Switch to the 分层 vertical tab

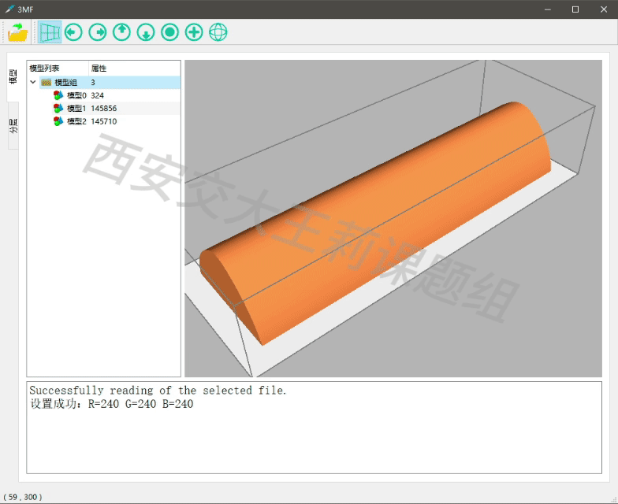tap(13, 126)
